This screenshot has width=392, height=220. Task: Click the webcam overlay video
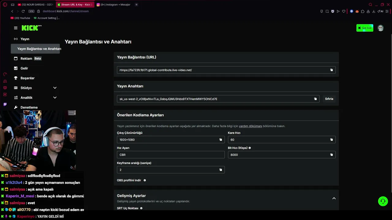pos(38,141)
